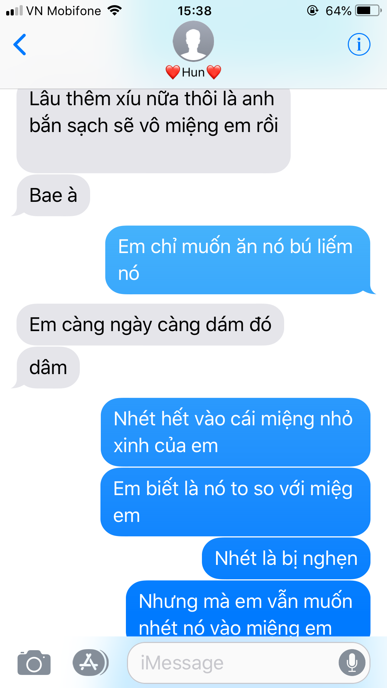The image size is (387, 688).
Task: Open conversation details via info icon
Action: coord(359,44)
